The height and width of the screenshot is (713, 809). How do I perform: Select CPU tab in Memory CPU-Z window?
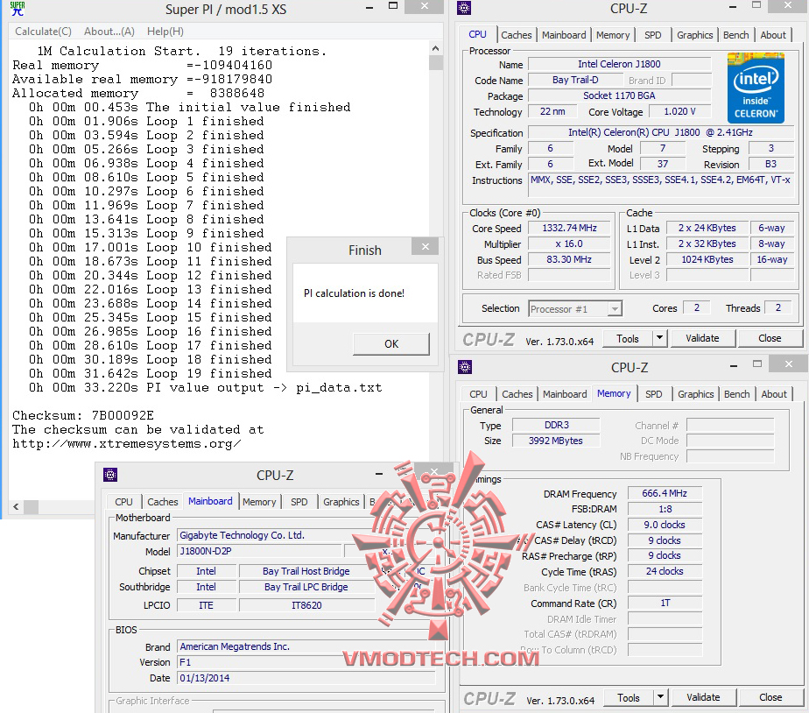click(478, 394)
